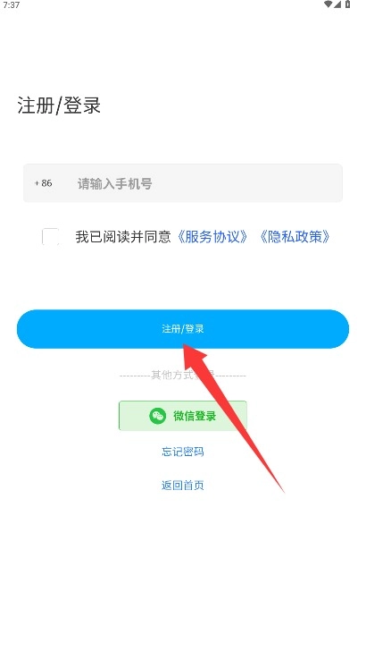Tap the dashed line left of 其他方式

click(x=135, y=376)
